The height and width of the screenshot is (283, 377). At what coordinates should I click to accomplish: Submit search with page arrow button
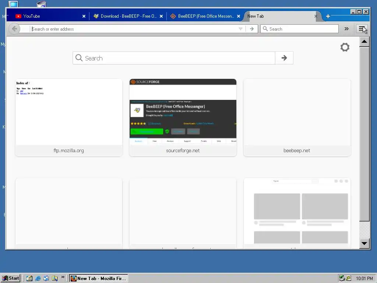pos(284,58)
